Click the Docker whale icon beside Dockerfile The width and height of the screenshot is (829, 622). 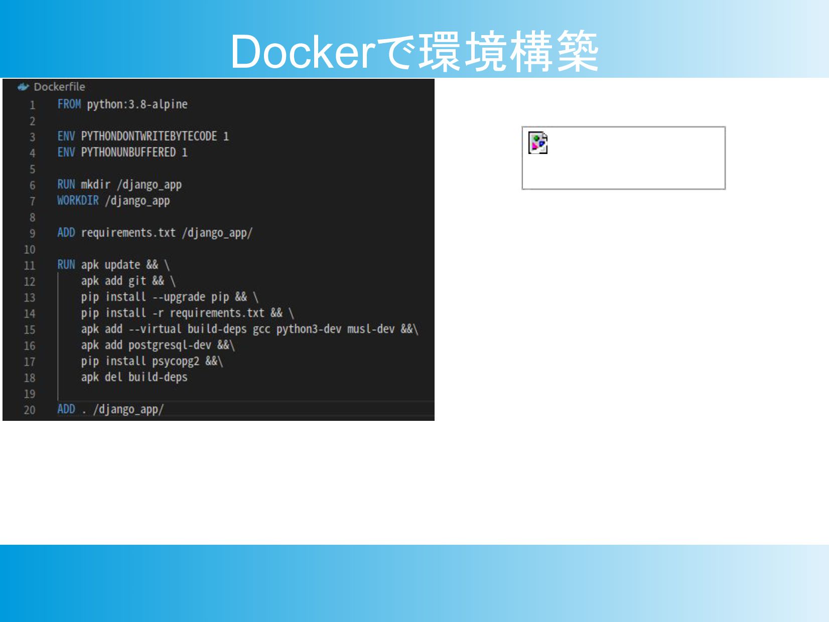click(23, 87)
